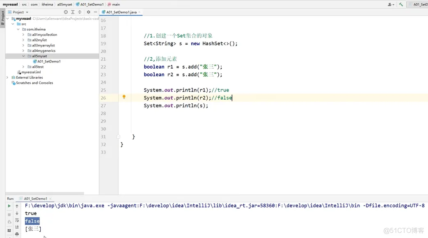Open the Project view dropdown arrow
This screenshot has height=238, width=428.
click(x=27, y=12)
